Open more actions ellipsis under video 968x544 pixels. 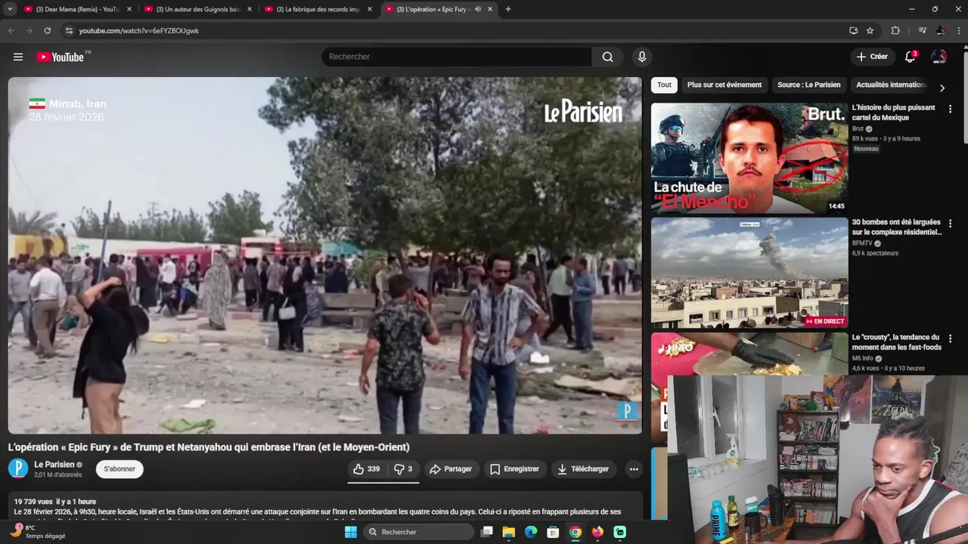(x=634, y=469)
